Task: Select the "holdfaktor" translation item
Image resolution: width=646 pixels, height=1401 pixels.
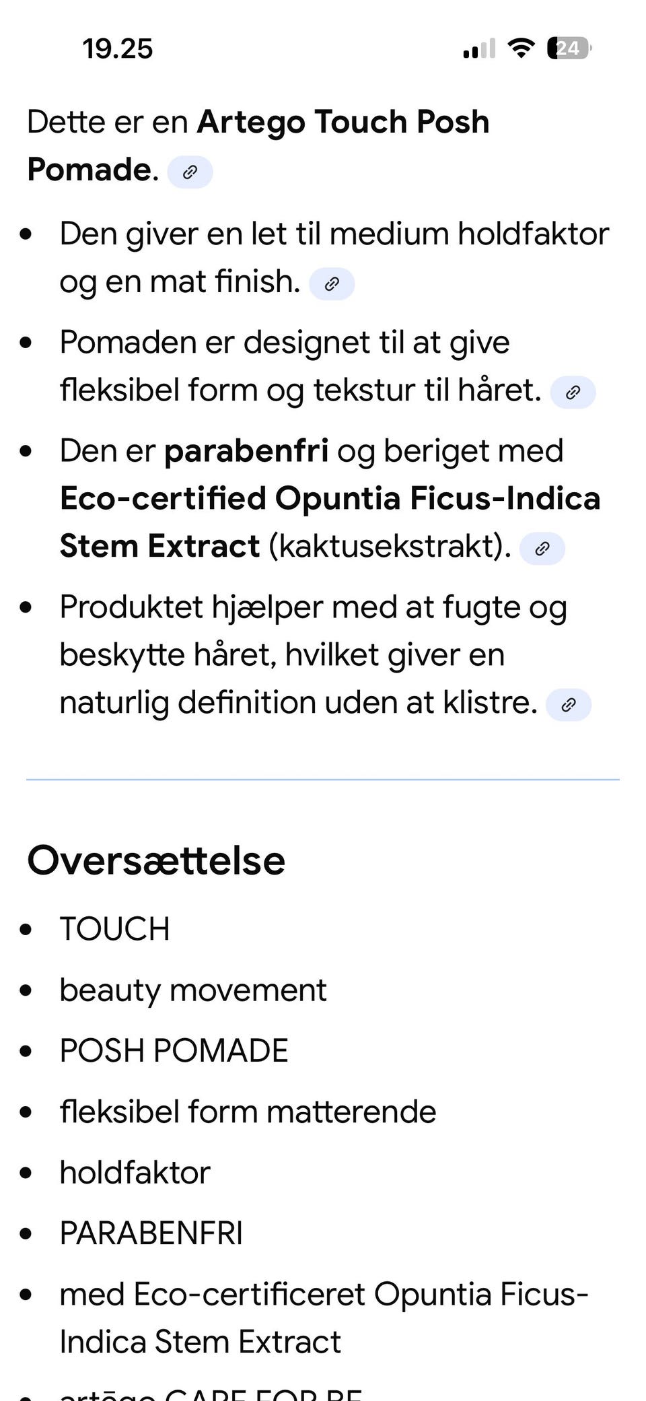Action: tap(135, 1173)
